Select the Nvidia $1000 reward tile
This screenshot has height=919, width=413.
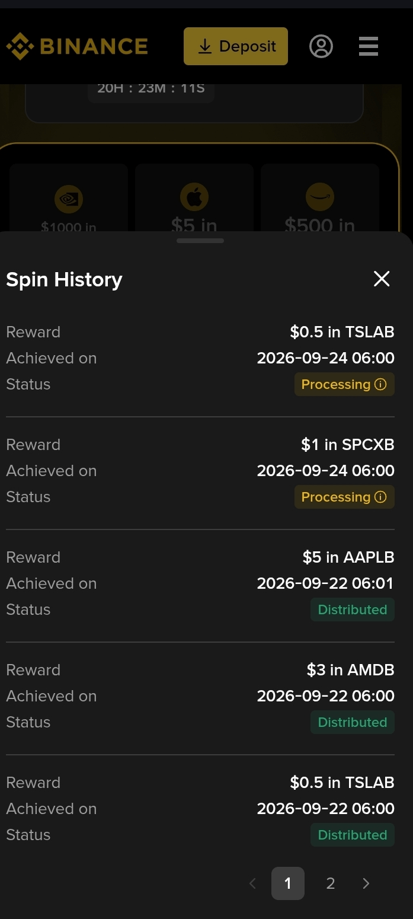pos(69,198)
